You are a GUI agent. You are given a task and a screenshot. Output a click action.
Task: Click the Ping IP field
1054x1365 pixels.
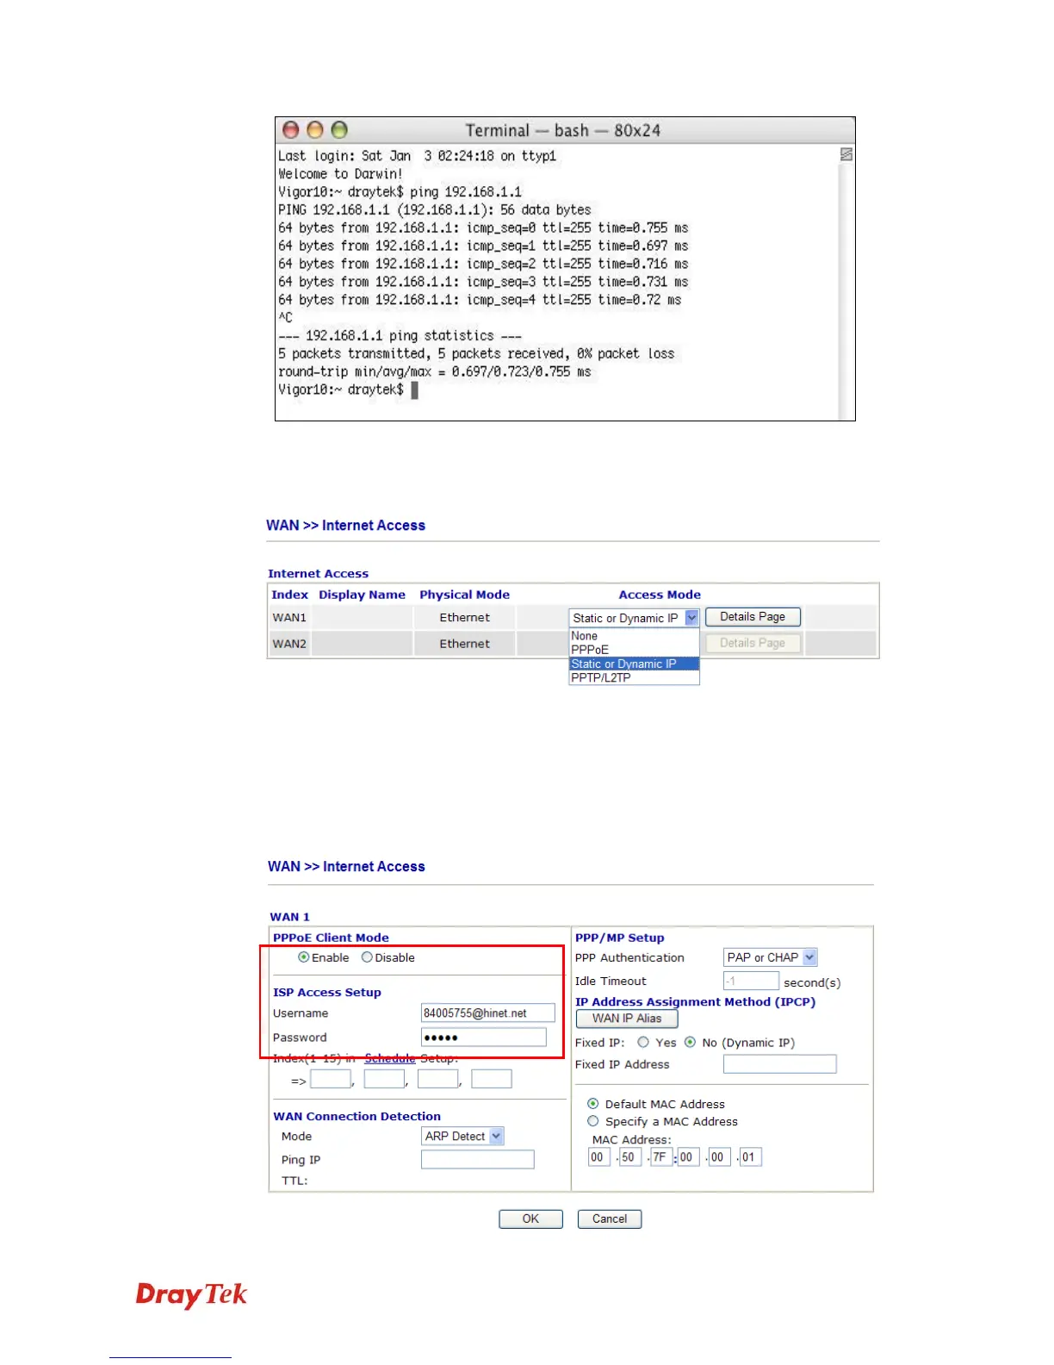pyautogui.click(x=478, y=1160)
